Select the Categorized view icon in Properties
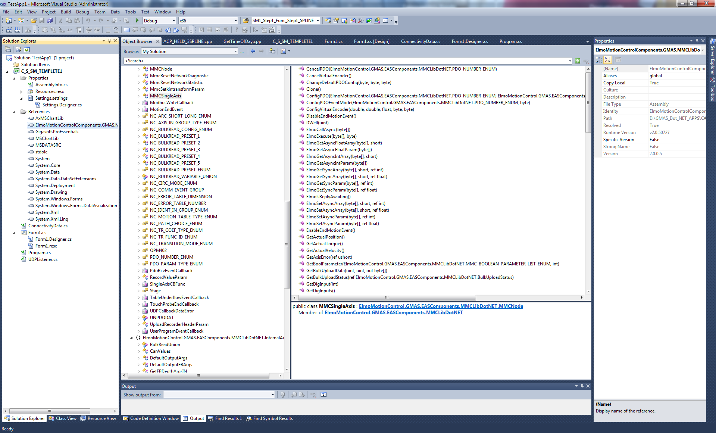This screenshot has height=433, width=716. coord(599,60)
